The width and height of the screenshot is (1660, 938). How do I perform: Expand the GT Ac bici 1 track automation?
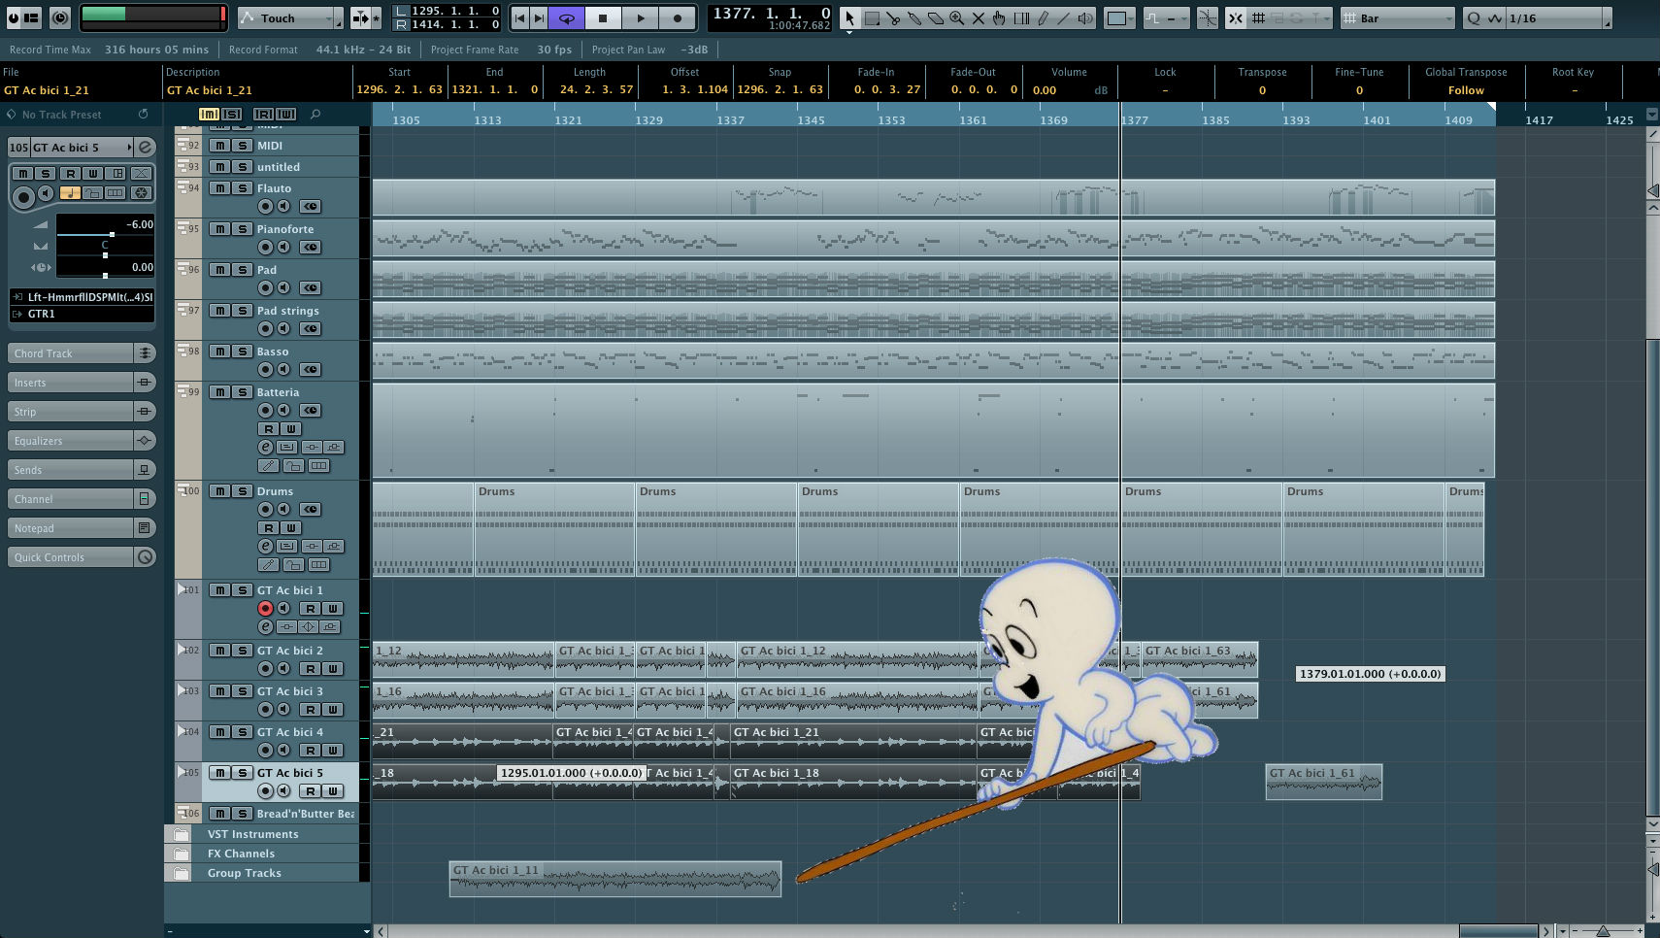[182, 588]
